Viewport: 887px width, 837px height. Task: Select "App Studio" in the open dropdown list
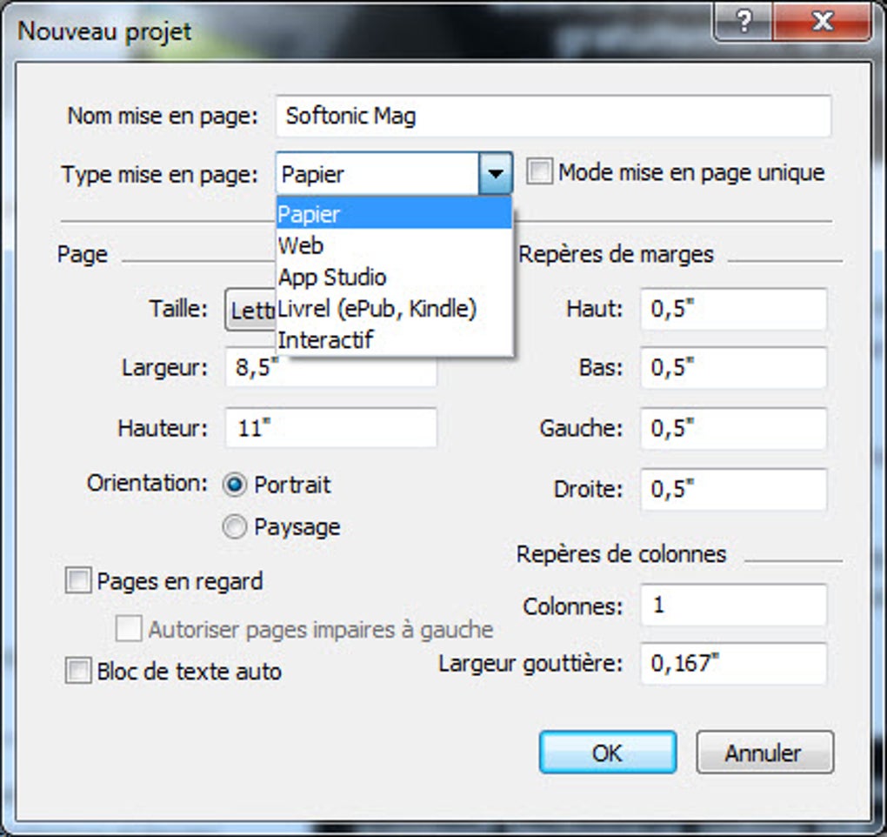tap(333, 277)
